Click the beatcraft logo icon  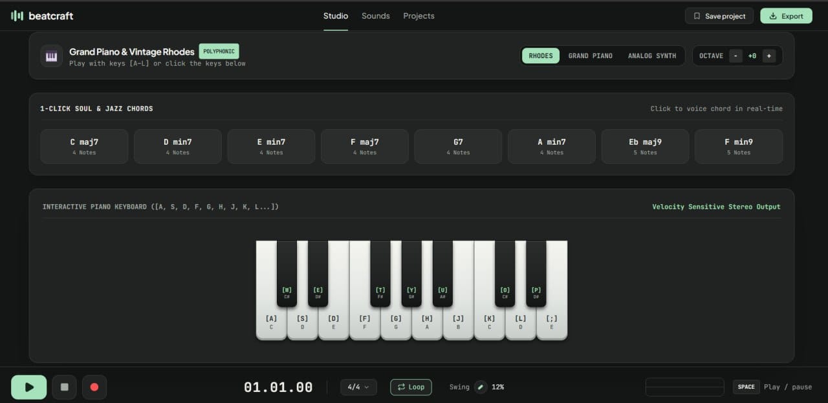(17, 15)
